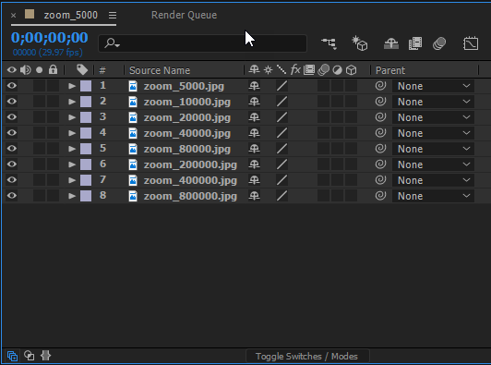The width and height of the screenshot is (491, 365).
Task: Use parent pick whip for zoom_5000.jpg
Action: click(380, 86)
